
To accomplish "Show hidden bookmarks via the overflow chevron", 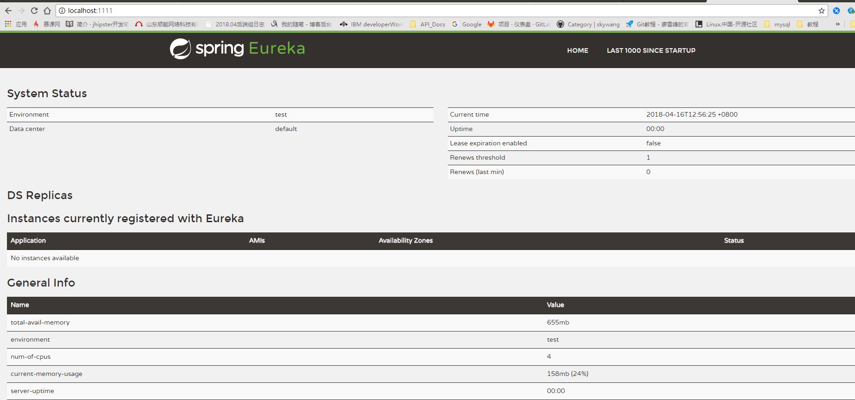I will coord(837,24).
